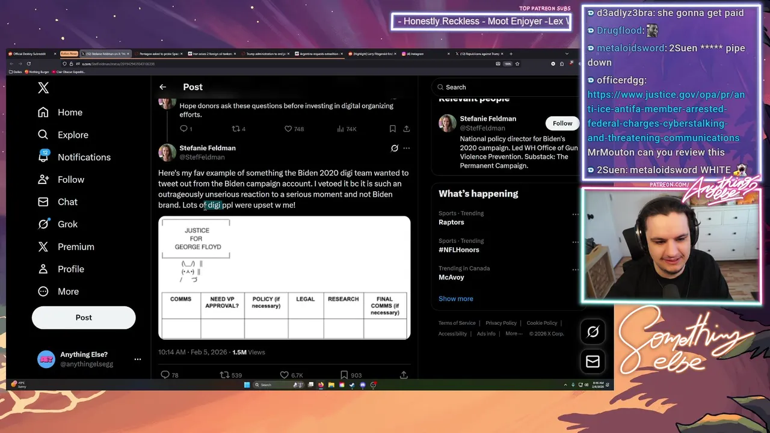
Task: Follow Stefanie Feldman in Relevant people
Action: [562, 123]
